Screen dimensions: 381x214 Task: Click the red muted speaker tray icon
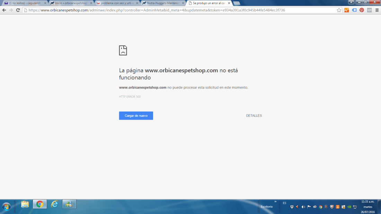pyautogui.click(x=297, y=207)
